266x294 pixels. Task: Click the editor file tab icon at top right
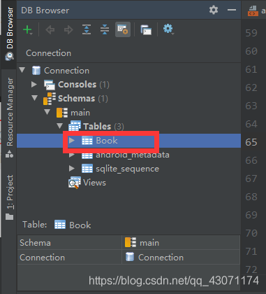pos(253,10)
